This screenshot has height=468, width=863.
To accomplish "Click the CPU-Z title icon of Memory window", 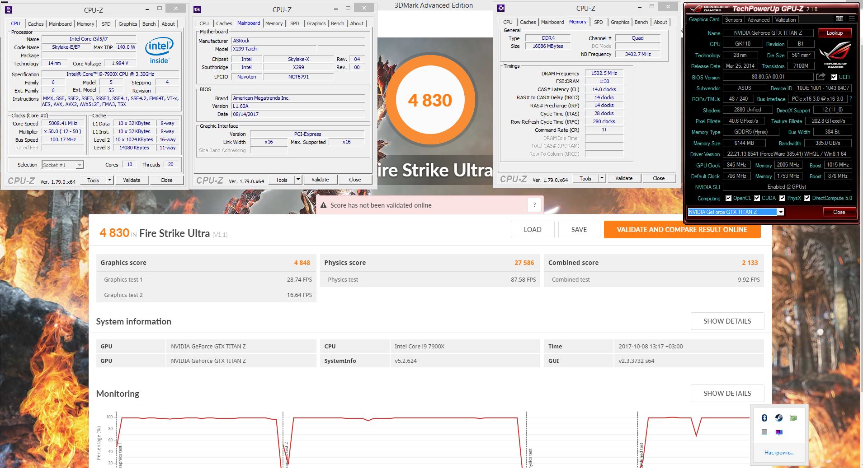I will [x=501, y=8].
